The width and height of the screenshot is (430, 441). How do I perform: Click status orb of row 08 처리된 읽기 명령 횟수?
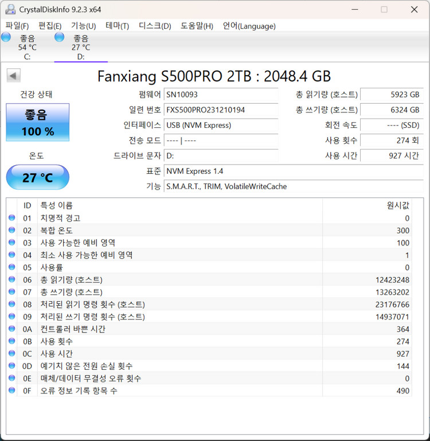[x=12, y=304]
